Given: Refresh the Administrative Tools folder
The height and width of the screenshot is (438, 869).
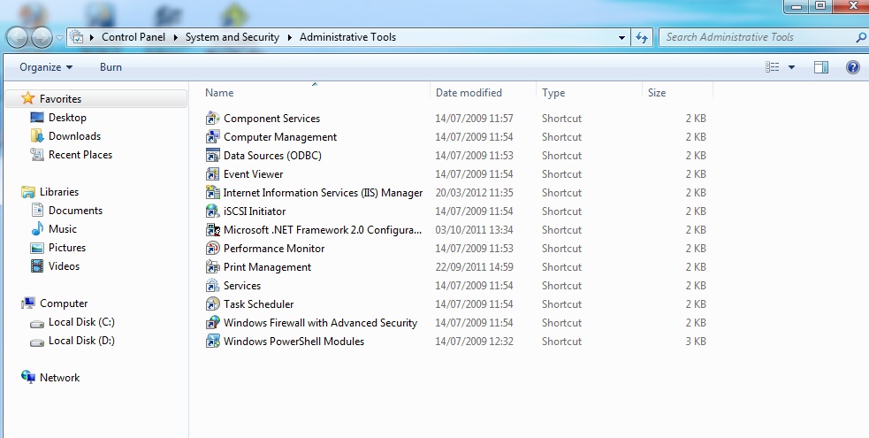Looking at the screenshot, I should [x=642, y=38].
